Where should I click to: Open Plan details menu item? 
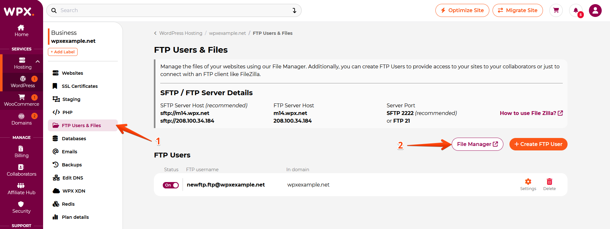pos(83,217)
